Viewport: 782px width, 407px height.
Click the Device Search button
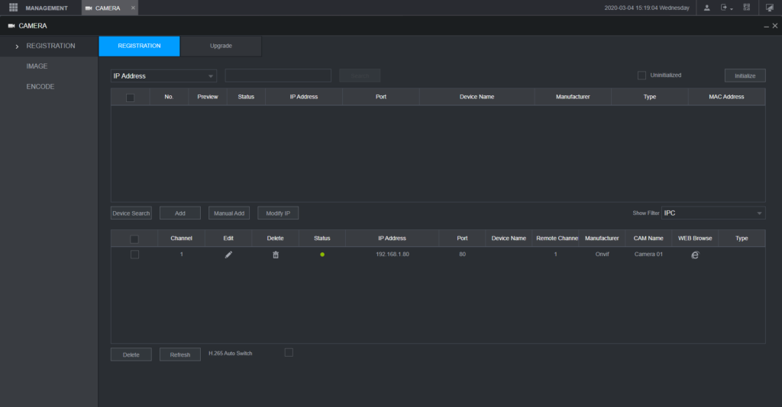(131, 213)
